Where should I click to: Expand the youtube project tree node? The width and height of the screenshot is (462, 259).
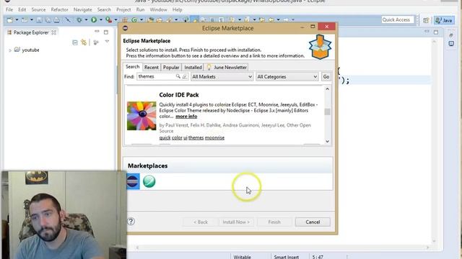tap(10, 50)
